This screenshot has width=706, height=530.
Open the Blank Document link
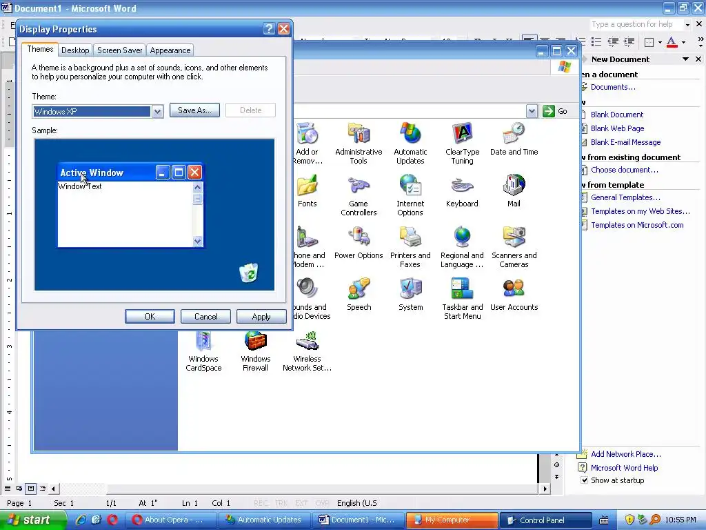pos(617,115)
